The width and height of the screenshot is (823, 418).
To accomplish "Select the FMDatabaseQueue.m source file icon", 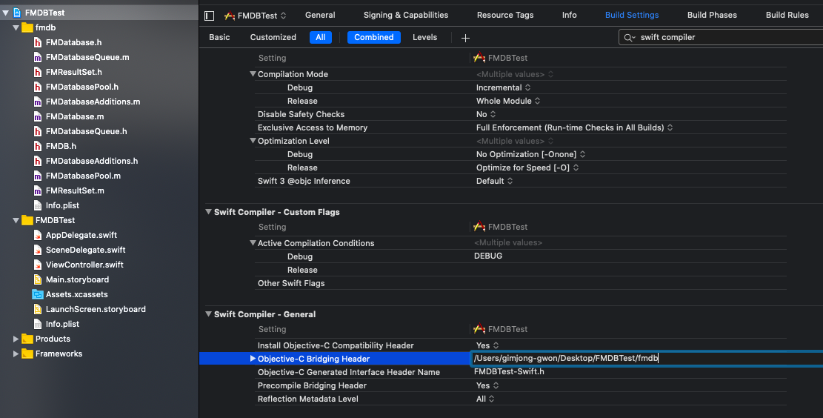I will [x=38, y=57].
